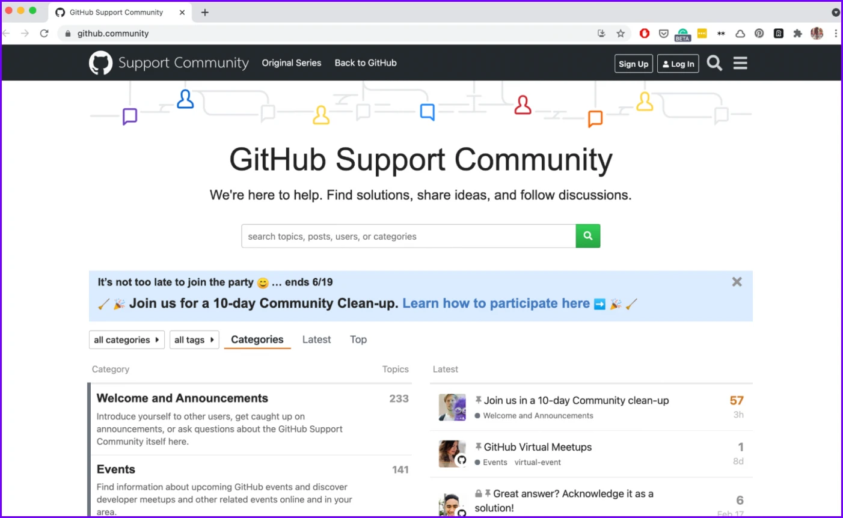Viewport: 843px width, 518px height.
Task: Click the Pinterest extension icon
Action: pos(759,34)
